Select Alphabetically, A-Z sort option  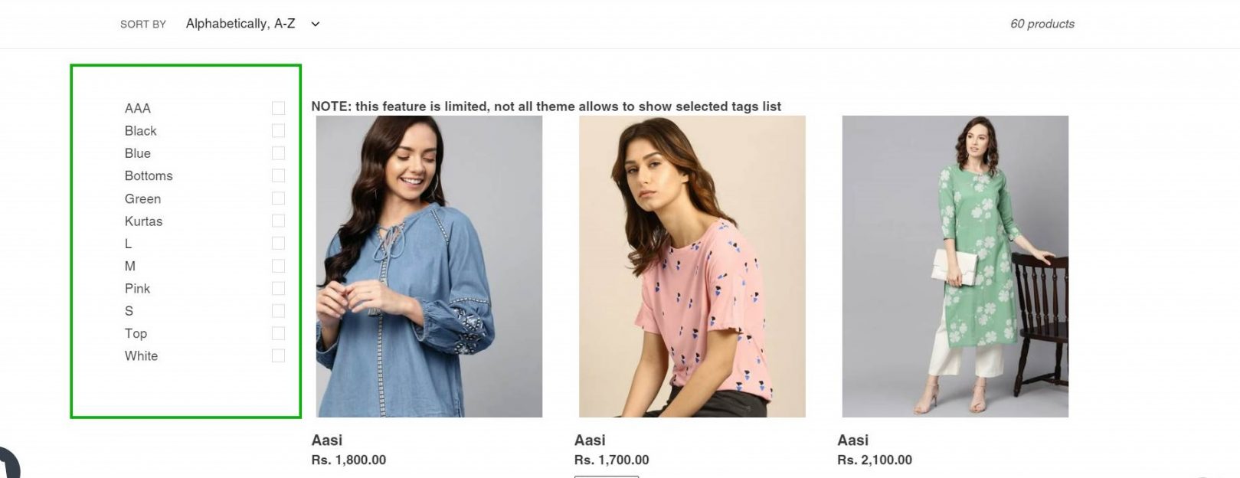click(x=240, y=24)
